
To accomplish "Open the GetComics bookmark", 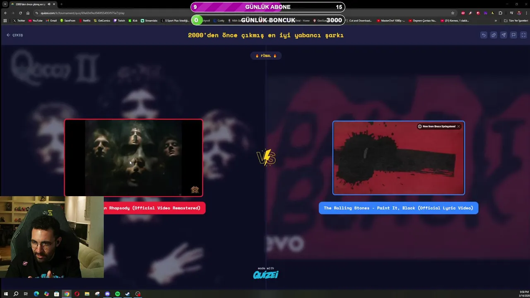I will coord(102,20).
